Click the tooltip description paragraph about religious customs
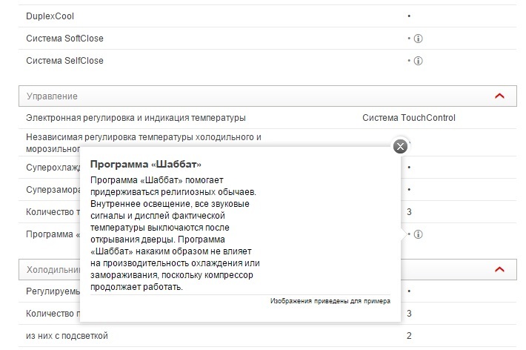The height and width of the screenshot is (350, 526). (x=175, y=234)
